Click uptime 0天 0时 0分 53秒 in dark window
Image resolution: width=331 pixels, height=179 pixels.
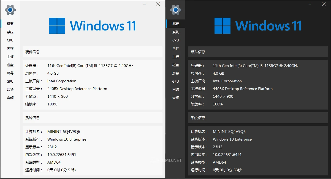point(227,170)
